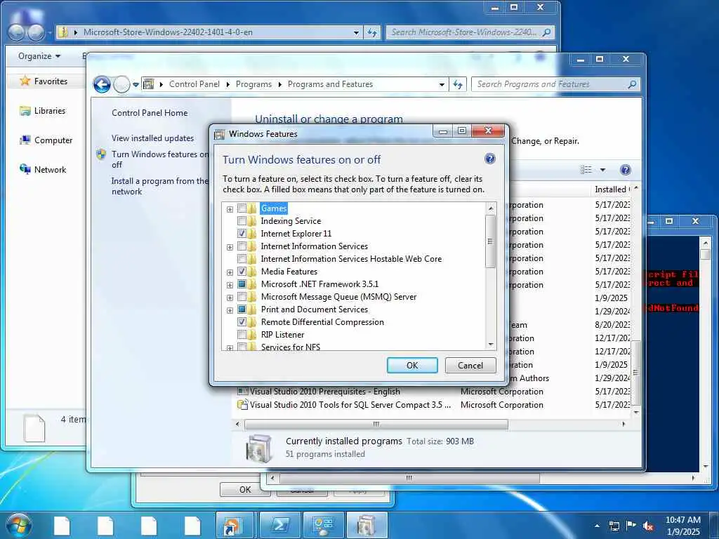Go to Control Panel breadcrumb
719x539 pixels.
pyautogui.click(x=194, y=84)
